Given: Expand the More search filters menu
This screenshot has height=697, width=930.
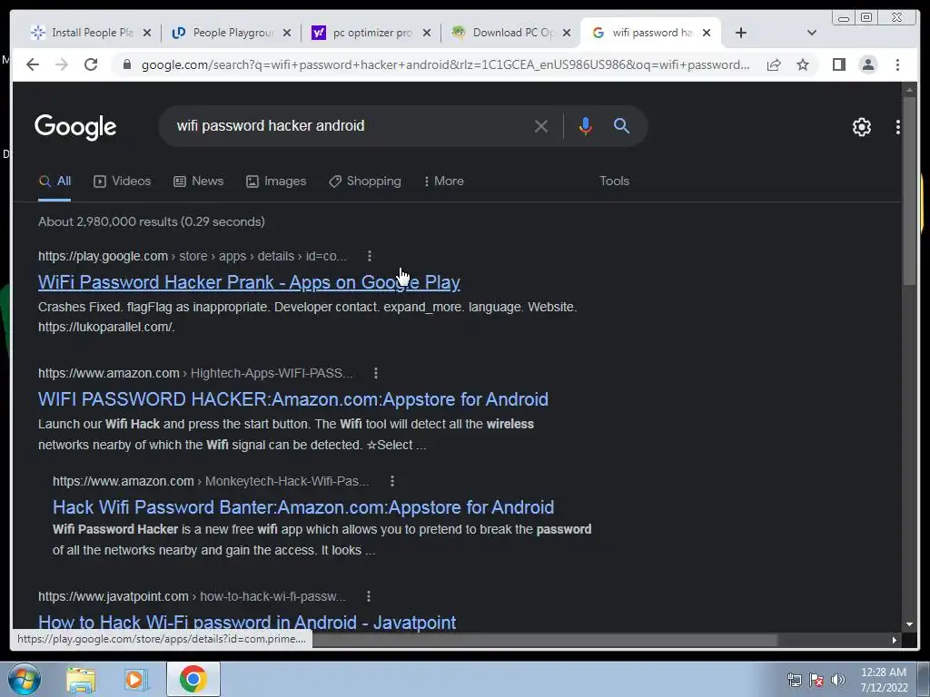Looking at the screenshot, I should [443, 182].
